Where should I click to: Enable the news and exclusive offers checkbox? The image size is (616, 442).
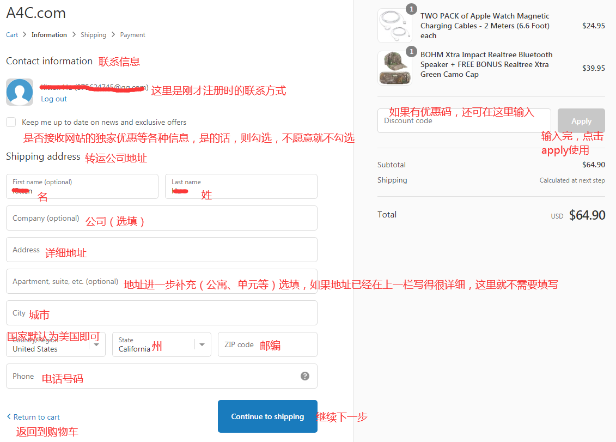tap(10, 122)
